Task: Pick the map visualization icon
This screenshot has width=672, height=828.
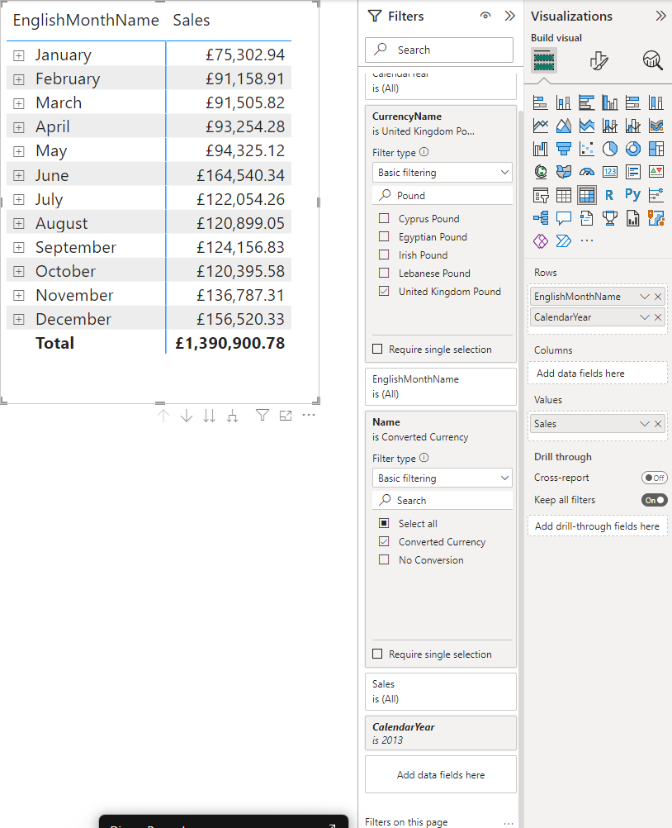Action: coord(540,172)
